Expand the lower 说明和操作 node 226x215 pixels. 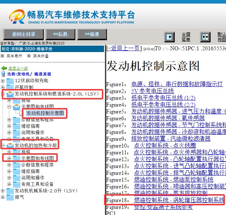tap(9, 178)
